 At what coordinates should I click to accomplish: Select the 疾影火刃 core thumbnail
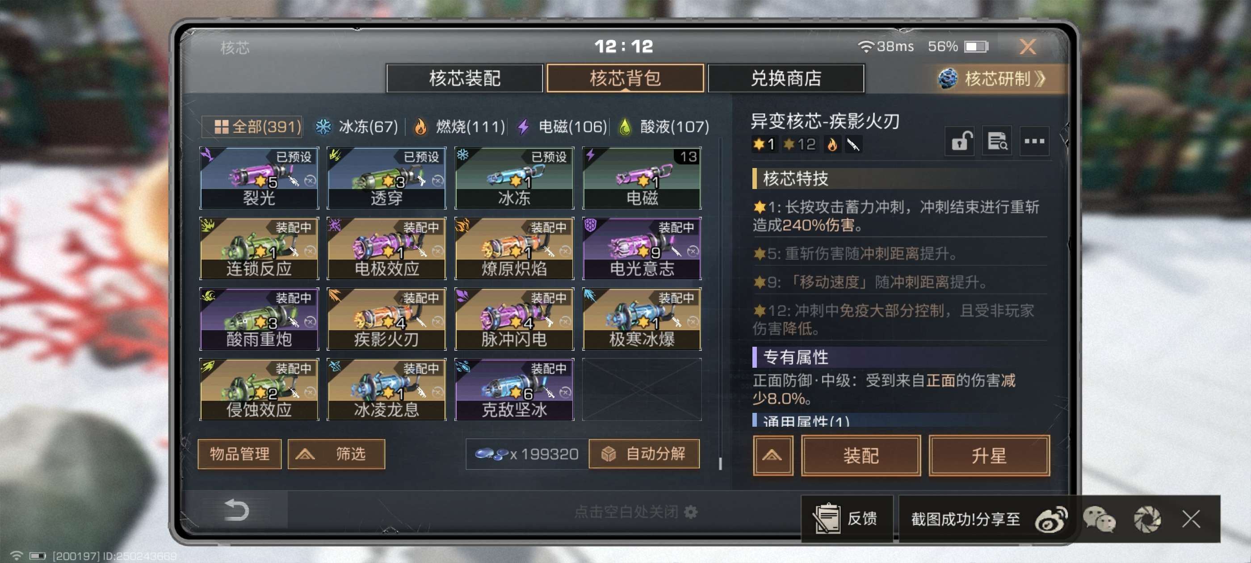tap(386, 319)
